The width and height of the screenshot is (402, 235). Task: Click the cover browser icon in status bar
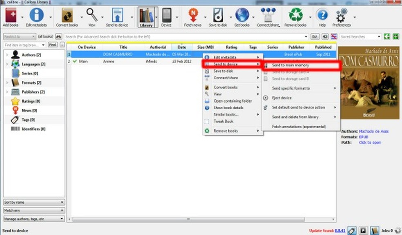tap(363, 231)
